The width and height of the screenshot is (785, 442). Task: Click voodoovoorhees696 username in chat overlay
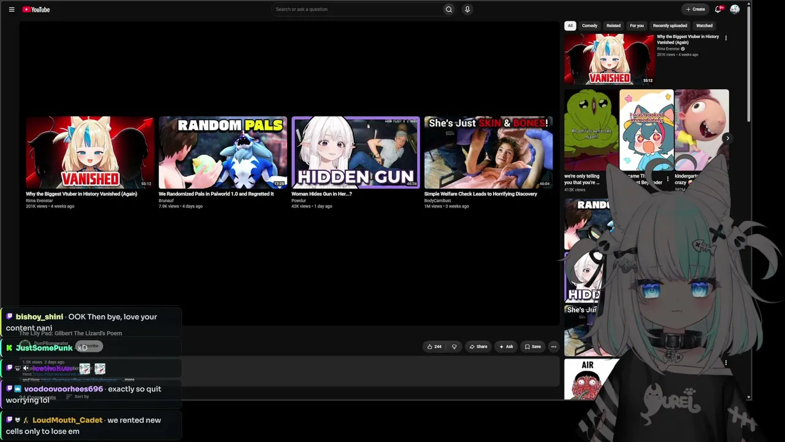63,389
